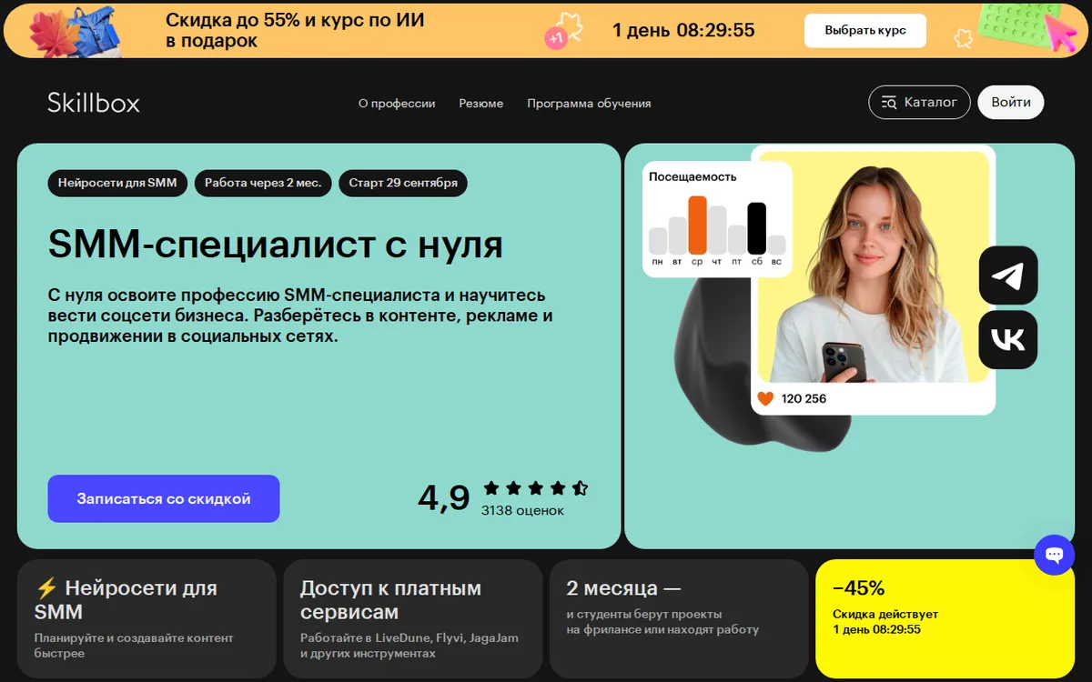Click the orange heart likes icon

(765, 398)
